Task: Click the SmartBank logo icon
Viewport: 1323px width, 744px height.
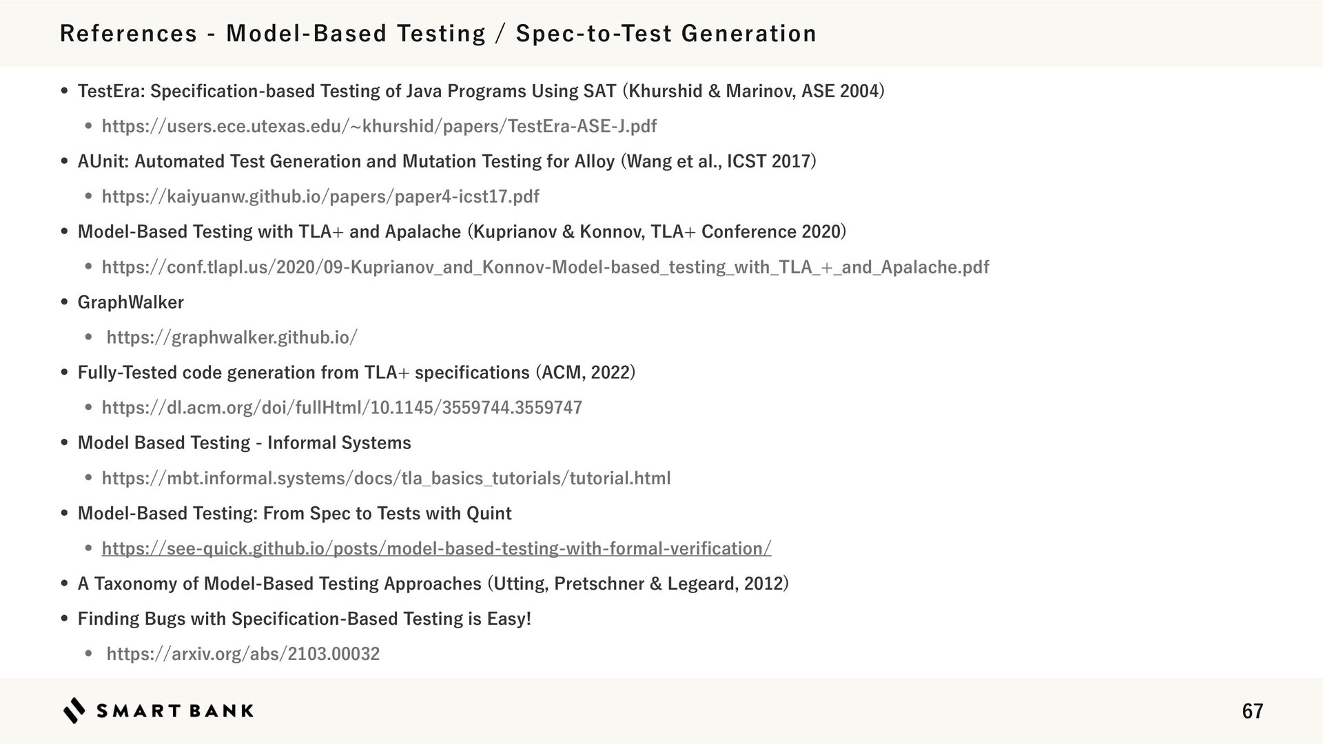Action: tap(74, 710)
